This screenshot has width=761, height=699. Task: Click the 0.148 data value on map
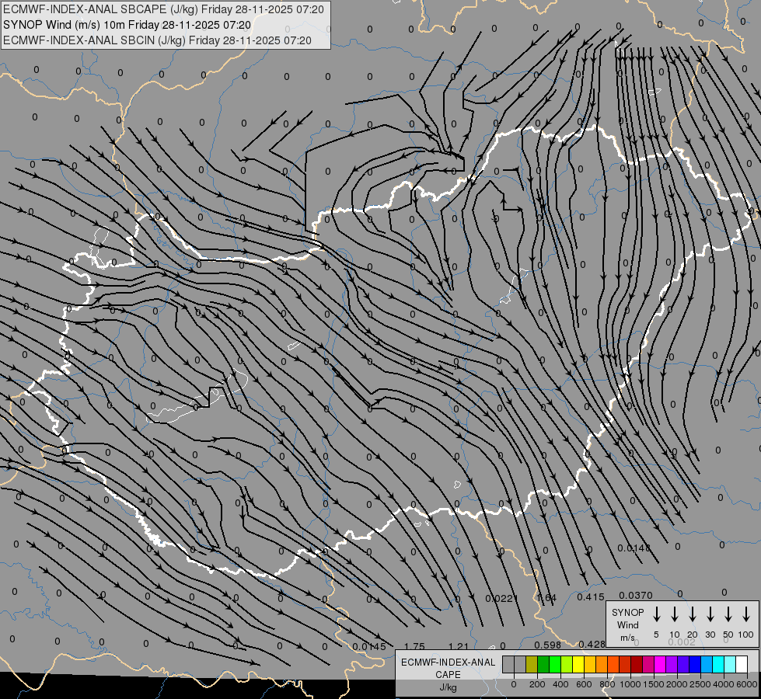point(634,548)
